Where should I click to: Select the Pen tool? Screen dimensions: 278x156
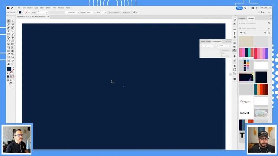pos(9,28)
